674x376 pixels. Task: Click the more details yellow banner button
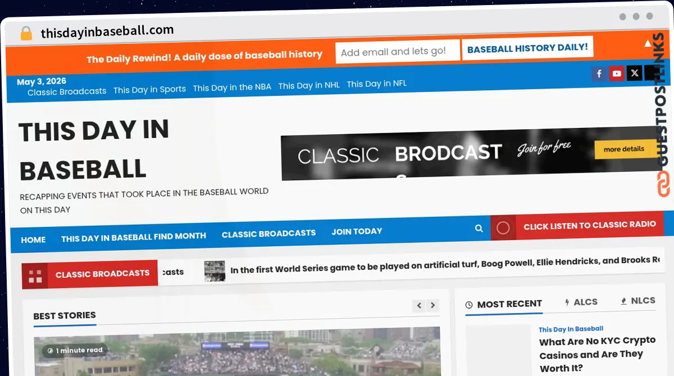[624, 149]
